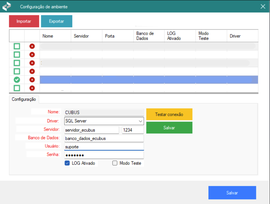
Task: Delete the highlighted blue row via red icon
Action: tap(32, 80)
